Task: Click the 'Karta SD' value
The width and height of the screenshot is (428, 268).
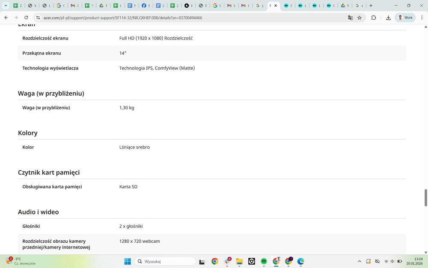Action: [128, 187]
